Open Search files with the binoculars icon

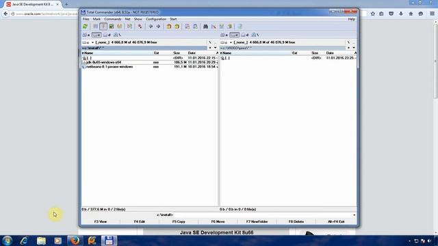pyautogui.click(x=205, y=27)
